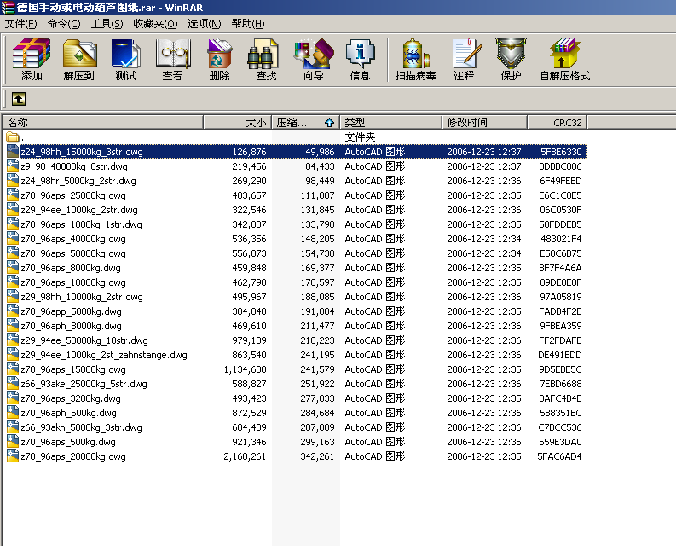Open the Help (帮助) menu
676x546 pixels.
tap(248, 24)
